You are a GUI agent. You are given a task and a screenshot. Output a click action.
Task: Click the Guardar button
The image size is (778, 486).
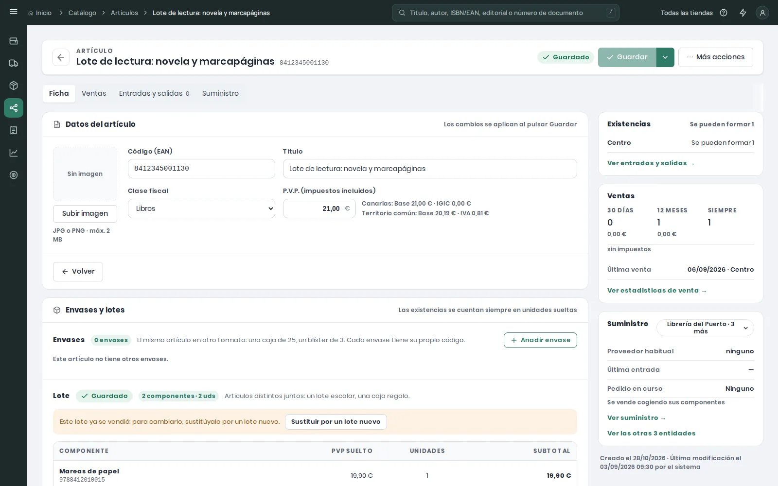coord(627,57)
